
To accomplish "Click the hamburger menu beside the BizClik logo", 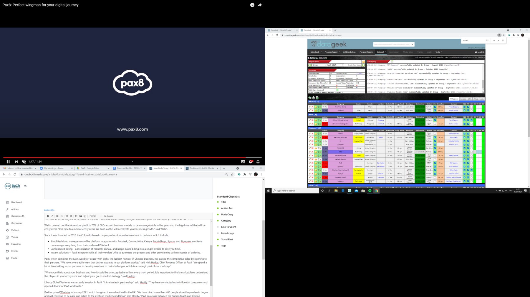I will pyautogui.click(x=26, y=186).
